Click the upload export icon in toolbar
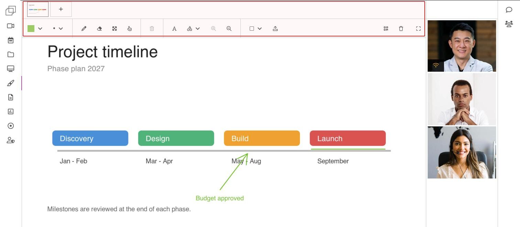 (x=275, y=29)
